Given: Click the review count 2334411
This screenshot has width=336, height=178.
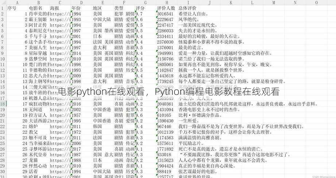Looking at the screenshot, I should (x=165, y=36).
